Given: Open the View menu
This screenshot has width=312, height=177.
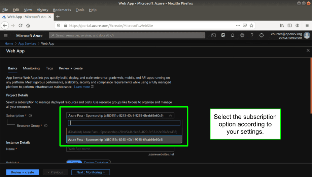Looking at the screenshot, I should (x=28, y=10).
